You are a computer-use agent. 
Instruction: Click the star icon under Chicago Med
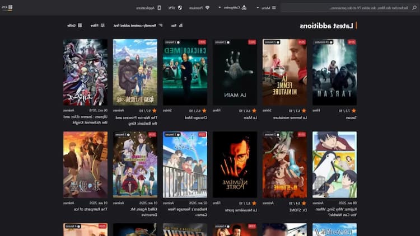[204, 111]
